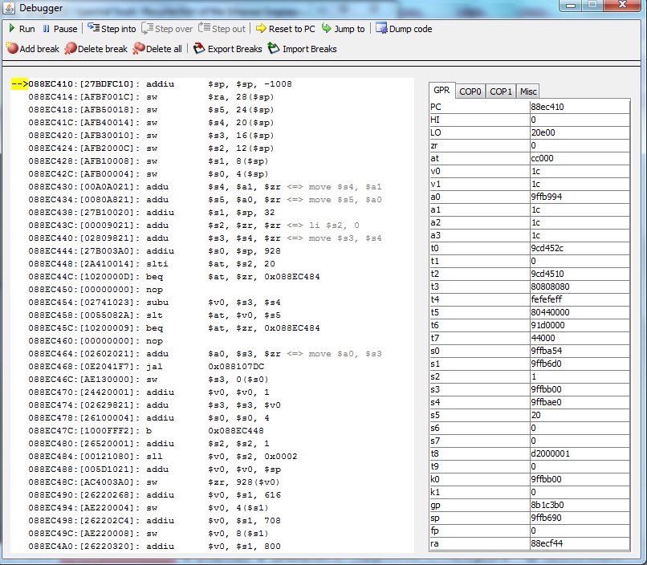Image resolution: width=647 pixels, height=565 pixels.
Task: Switch to the COP0 tab
Action: (470, 91)
